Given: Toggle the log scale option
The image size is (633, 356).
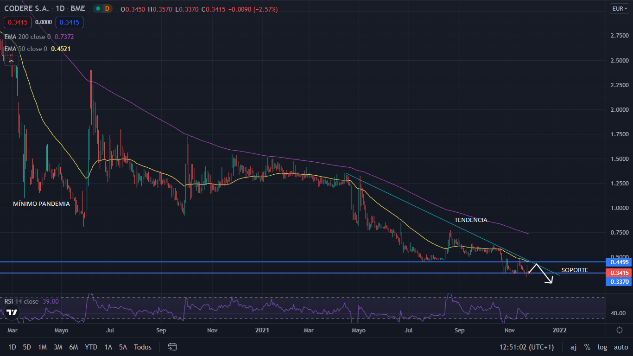Looking at the screenshot, I should click(x=602, y=347).
